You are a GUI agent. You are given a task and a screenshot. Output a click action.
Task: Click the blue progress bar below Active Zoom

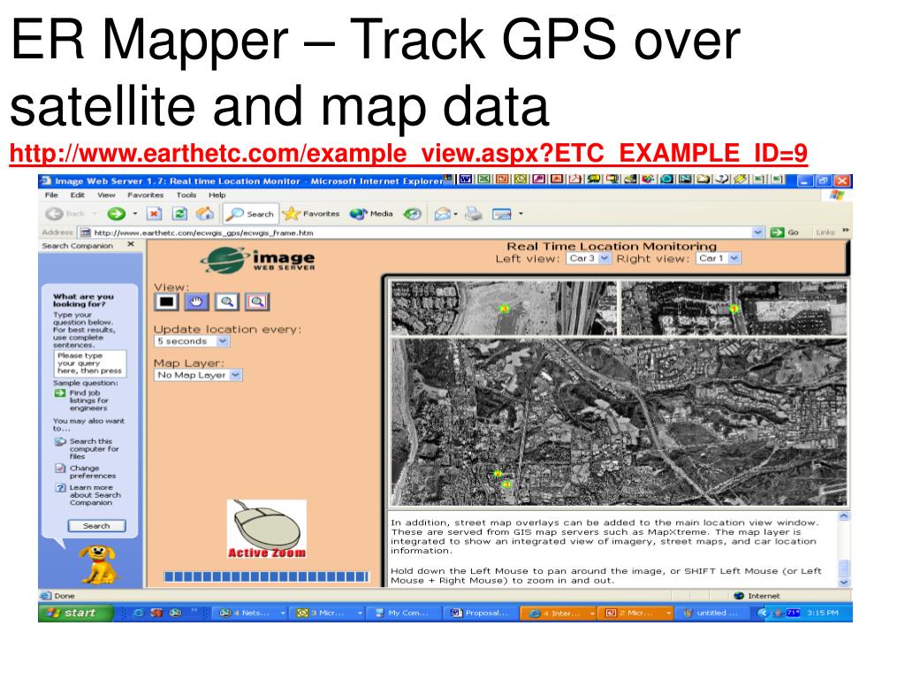[266, 576]
